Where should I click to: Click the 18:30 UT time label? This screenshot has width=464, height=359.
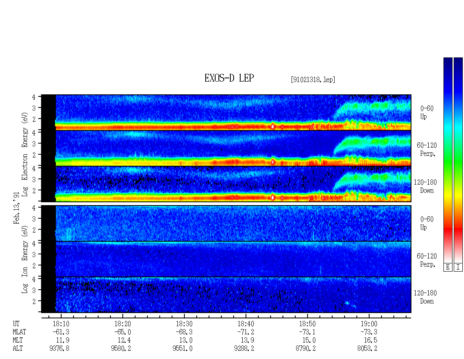pos(184,324)
